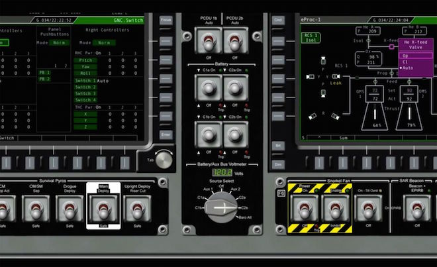Flip the CM/SM Sep pyro switch

click(36, 209)
